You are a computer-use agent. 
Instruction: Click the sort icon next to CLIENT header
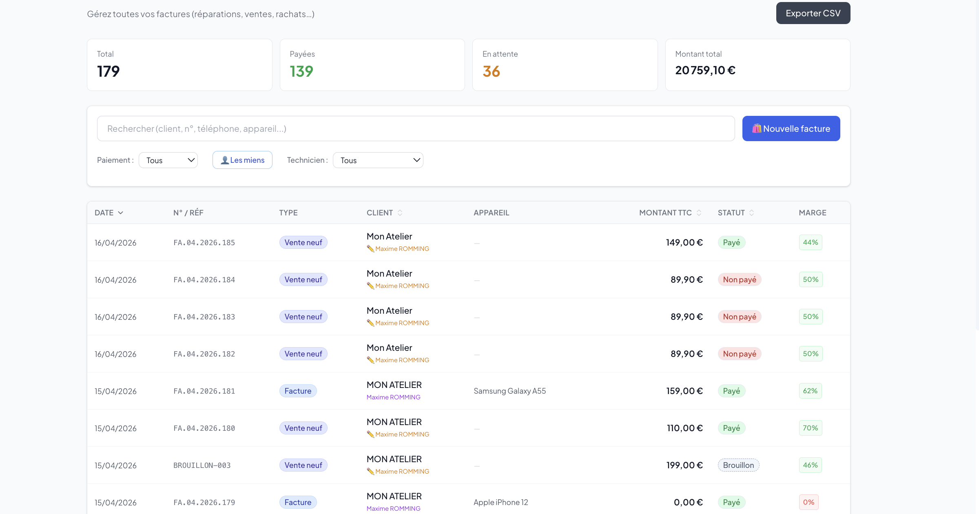tap(400, 213)
